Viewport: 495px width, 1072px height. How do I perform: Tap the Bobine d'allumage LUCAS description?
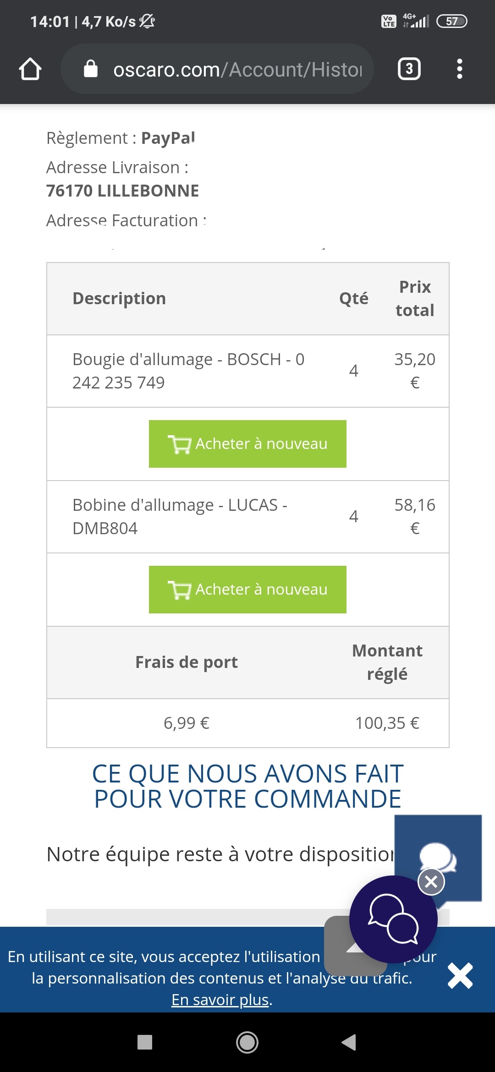(180, 516)
